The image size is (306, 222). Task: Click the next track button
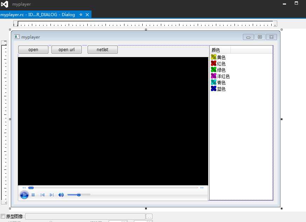click(52, 195)
